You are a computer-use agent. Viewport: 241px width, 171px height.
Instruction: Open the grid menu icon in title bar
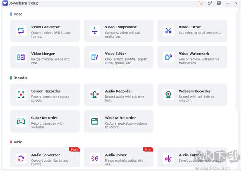(219, 3)
